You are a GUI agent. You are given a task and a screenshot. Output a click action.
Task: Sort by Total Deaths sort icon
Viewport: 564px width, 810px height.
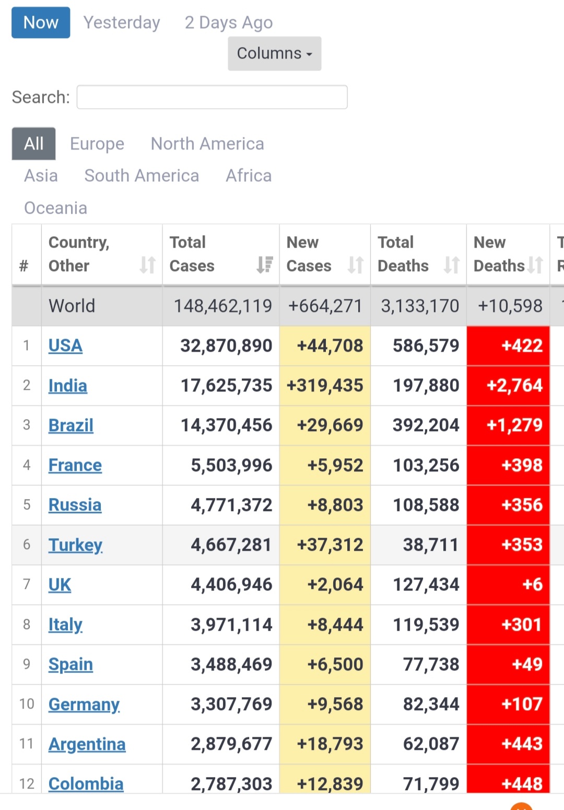click(x=452, y=265)
